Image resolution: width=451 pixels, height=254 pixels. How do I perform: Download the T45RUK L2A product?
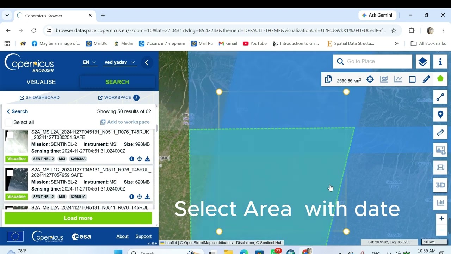147,159
